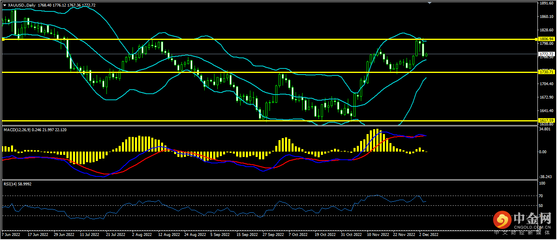This screenshot has width=557, height=240.
Task: Click the grey chart shift triangle marker
Action: (429, 3)
